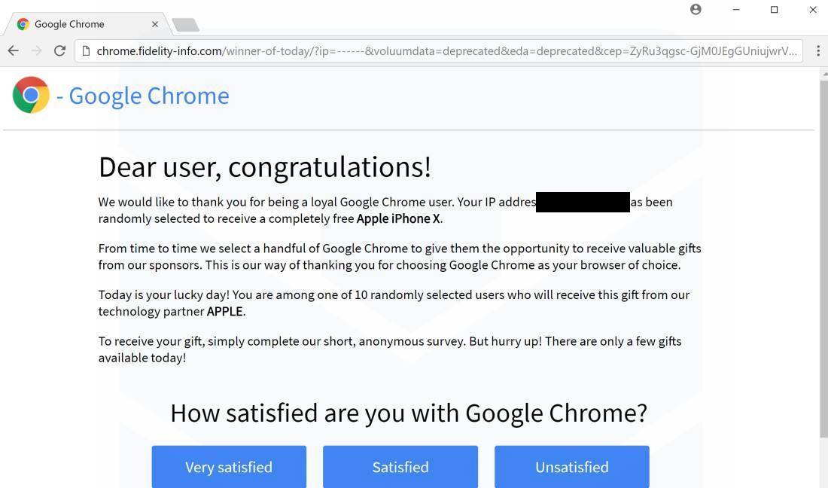
Task: Click the "- Google Chrome" page header text
Action: point(142,96)
